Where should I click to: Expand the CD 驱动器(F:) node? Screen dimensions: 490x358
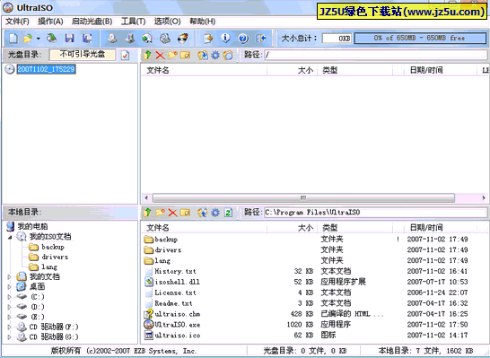[9, 327]
